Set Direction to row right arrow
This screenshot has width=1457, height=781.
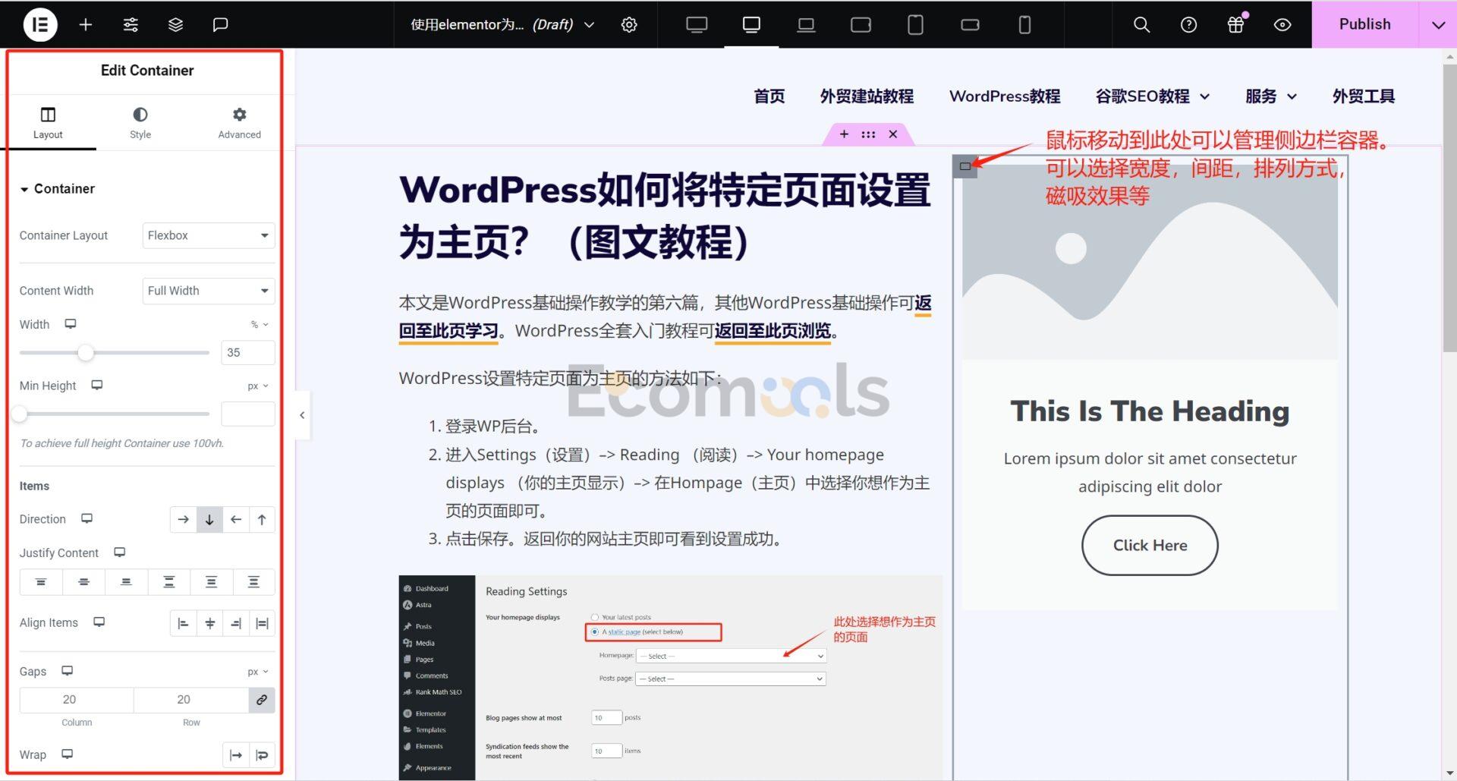pyautogui.click(x=183, y=520)
